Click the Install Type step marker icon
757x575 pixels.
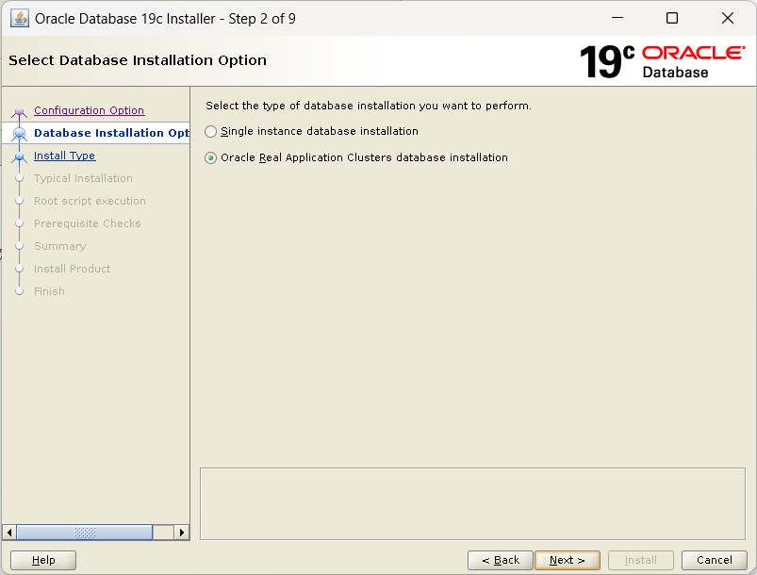click(19, 156)
